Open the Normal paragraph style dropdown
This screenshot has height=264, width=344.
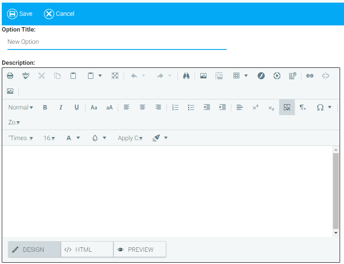(21, 107)
